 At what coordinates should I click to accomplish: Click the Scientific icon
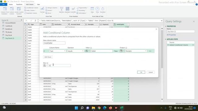[73, 9]
